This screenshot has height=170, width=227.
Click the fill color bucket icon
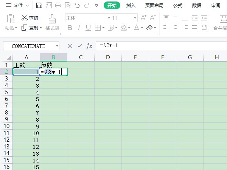pyautogui.click(x=123, y=28)
